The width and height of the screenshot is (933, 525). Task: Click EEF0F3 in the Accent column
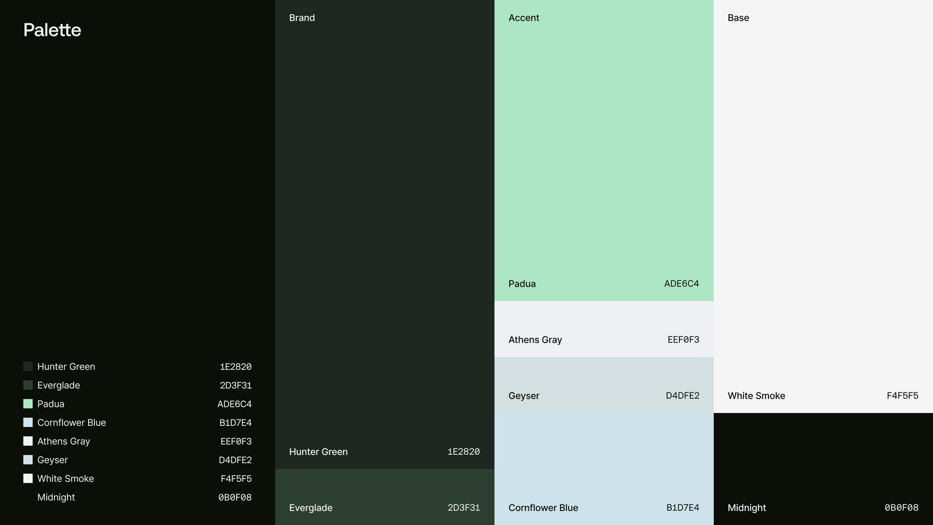tap(683, 339)
